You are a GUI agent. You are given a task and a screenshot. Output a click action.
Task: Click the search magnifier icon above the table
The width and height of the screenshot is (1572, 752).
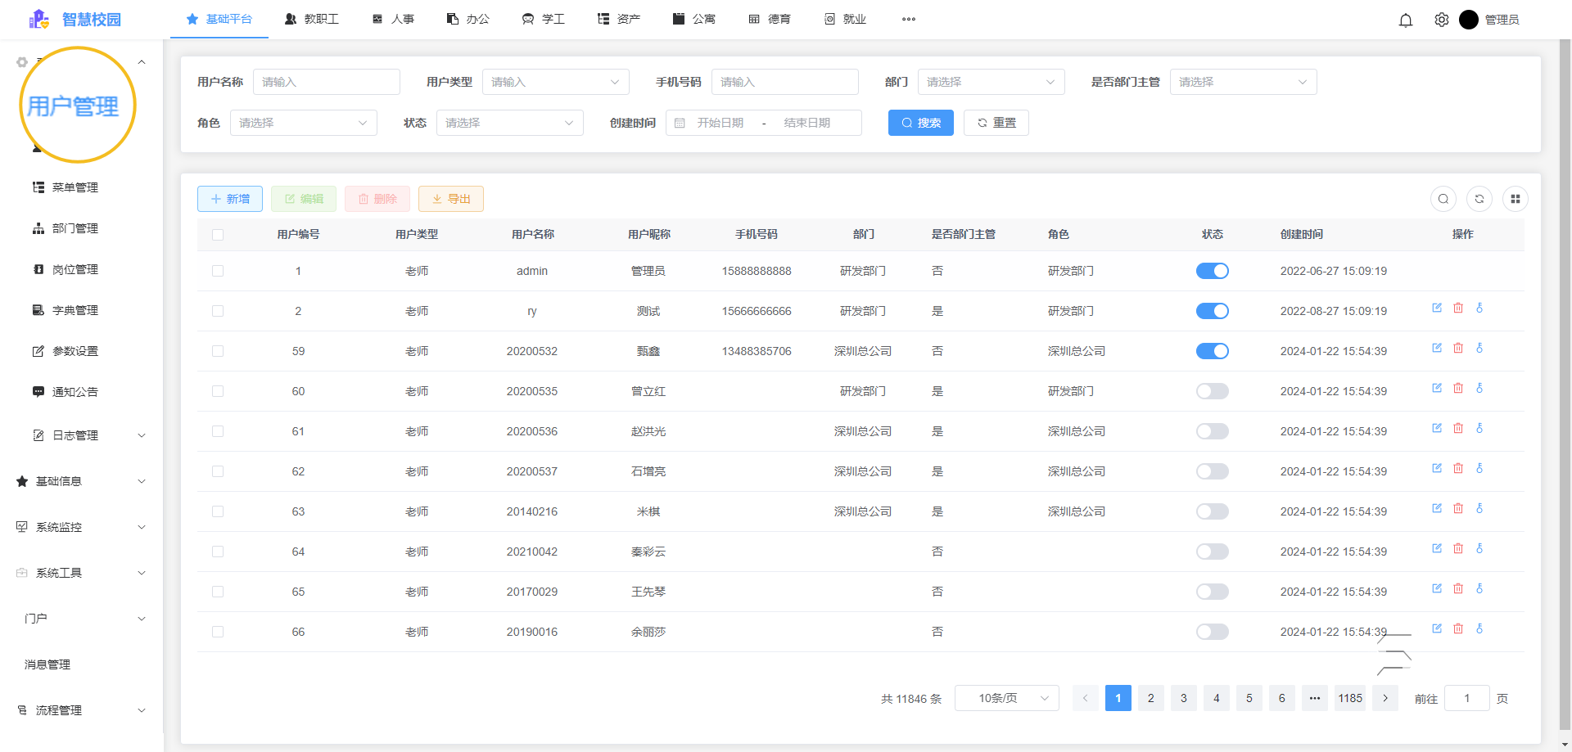[x=1443, y=199]
